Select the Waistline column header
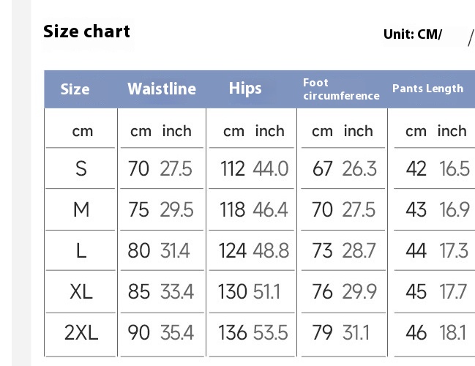 tap(162, 89)
